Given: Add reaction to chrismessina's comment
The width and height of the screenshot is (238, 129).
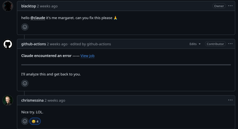Looking at the screenshot, I should tap(25, 121).
